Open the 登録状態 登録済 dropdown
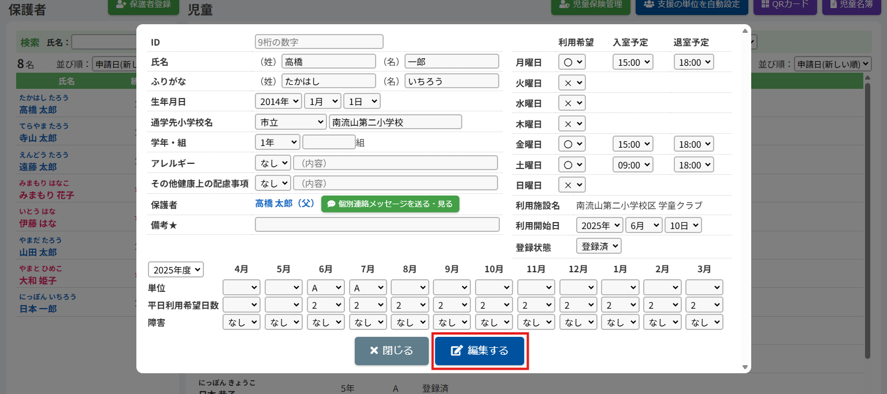 click(599, 246)
